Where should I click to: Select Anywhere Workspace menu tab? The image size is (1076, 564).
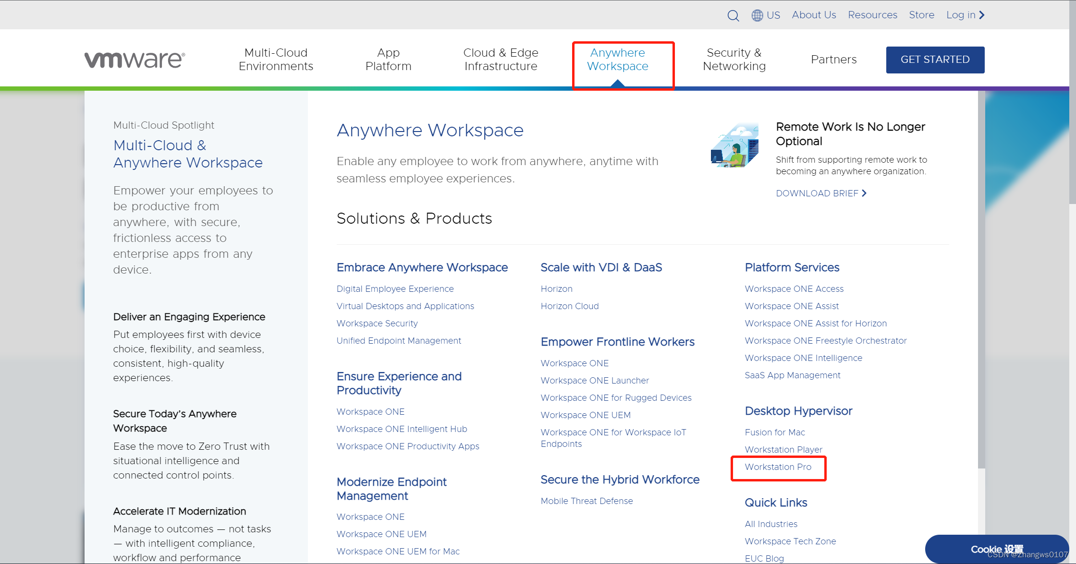[x=618, y=60]
